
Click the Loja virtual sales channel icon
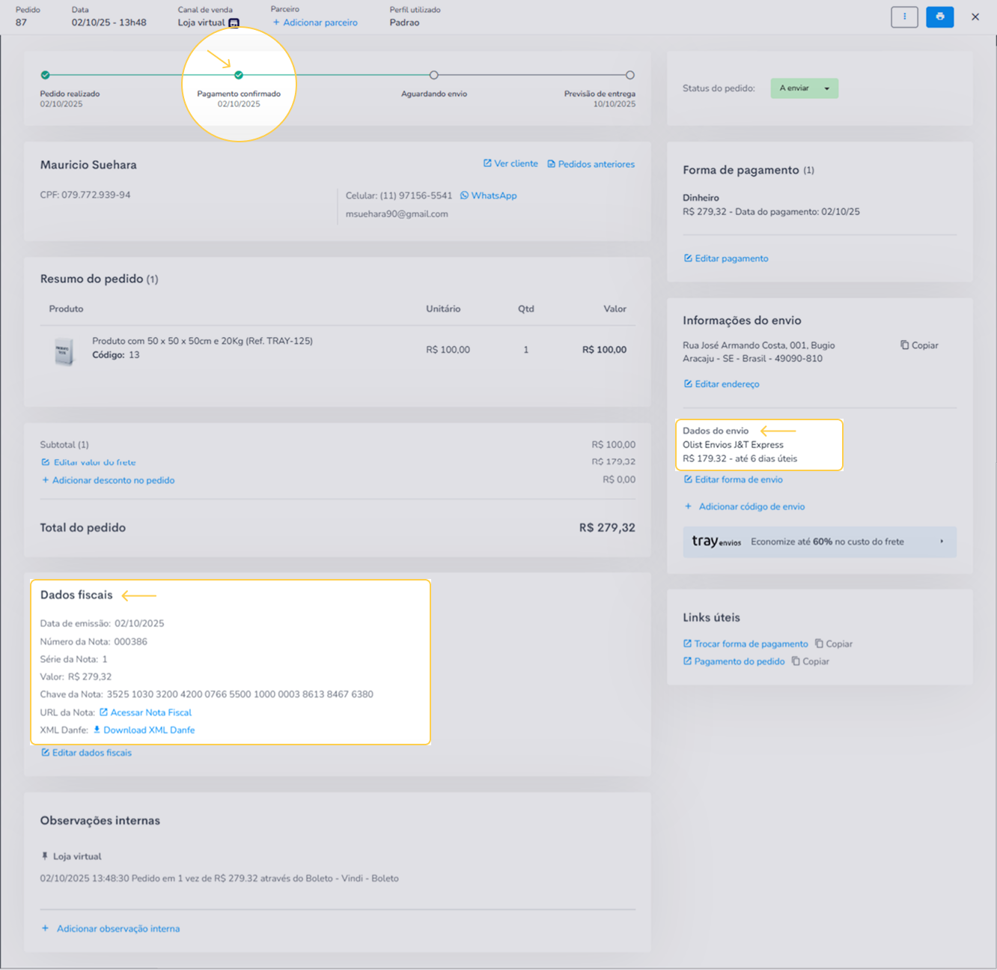point(234,23)
